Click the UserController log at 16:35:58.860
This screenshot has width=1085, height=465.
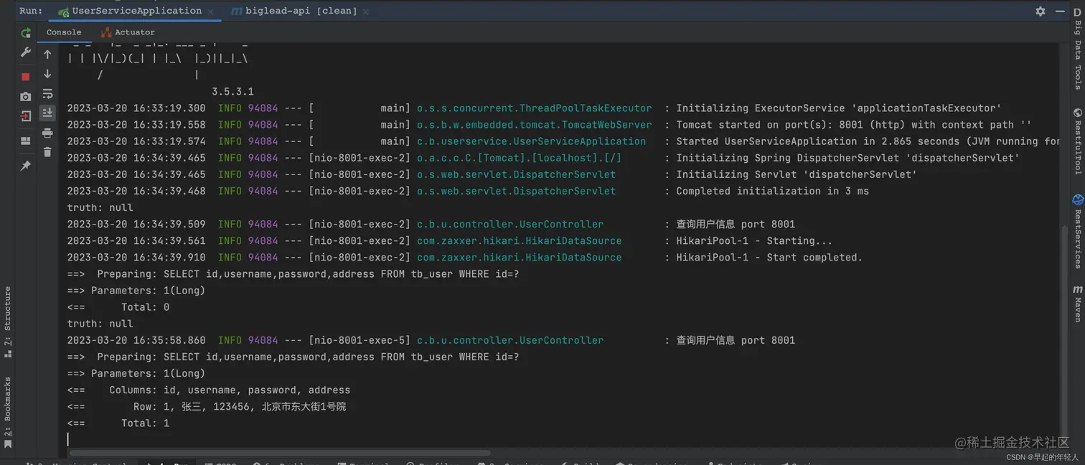coord(510,341)
